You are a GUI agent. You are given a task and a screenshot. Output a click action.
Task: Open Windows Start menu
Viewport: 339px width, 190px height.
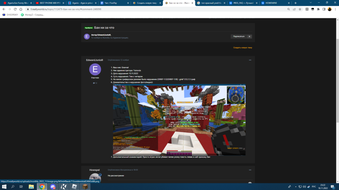tap(4, 187)
